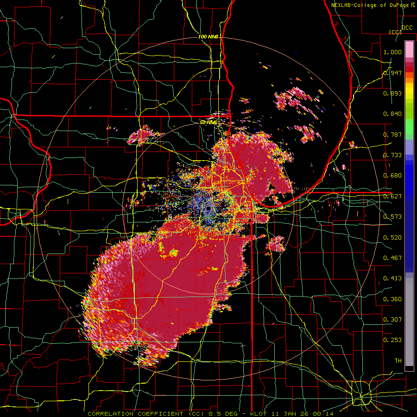Pick the light pink top segment of the color scale
This screenshot has width=417, height=417.
[x=409, y=49]
